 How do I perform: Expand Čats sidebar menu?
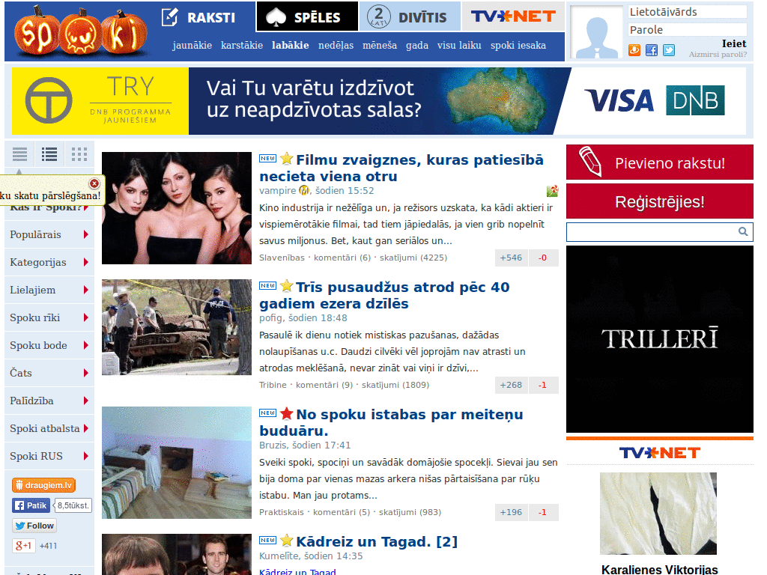click(x=49, y=373)
